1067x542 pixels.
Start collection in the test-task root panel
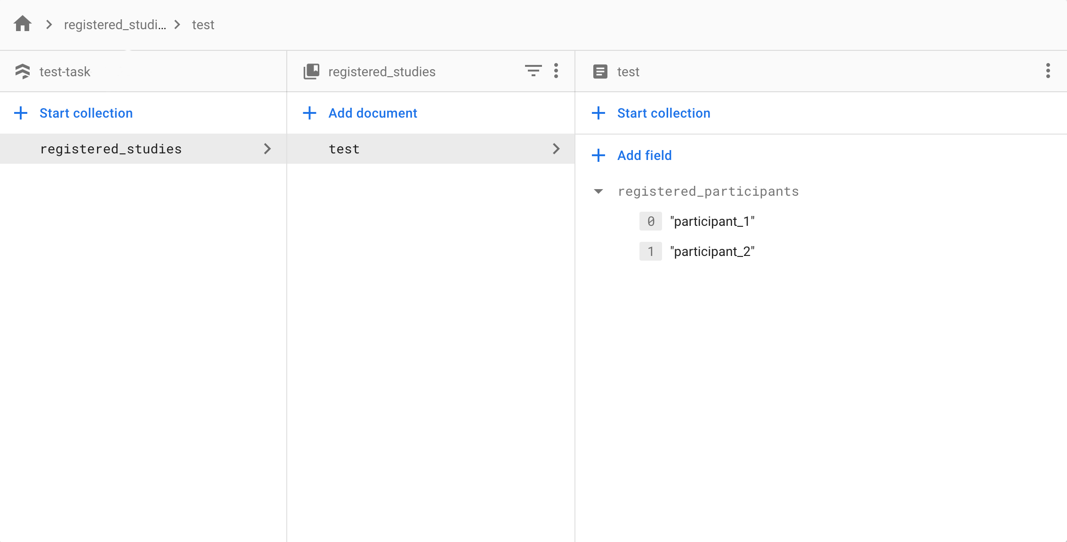86,113
